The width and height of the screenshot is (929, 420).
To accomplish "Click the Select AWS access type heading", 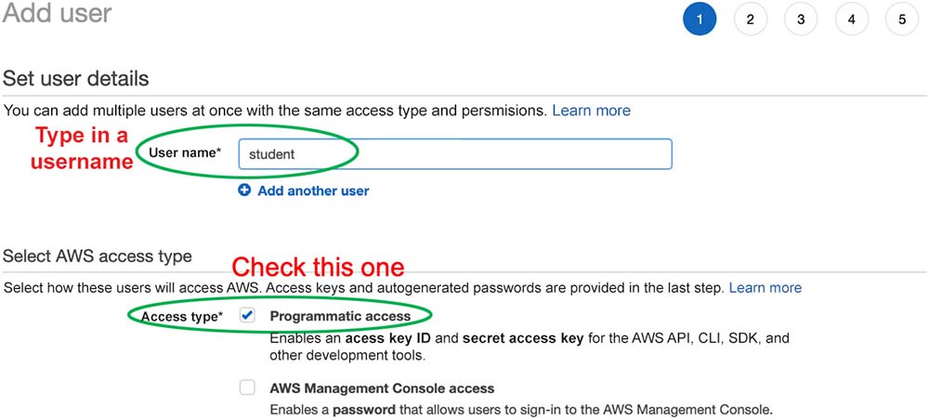I will pyautogui.click(x=98, y=256).
